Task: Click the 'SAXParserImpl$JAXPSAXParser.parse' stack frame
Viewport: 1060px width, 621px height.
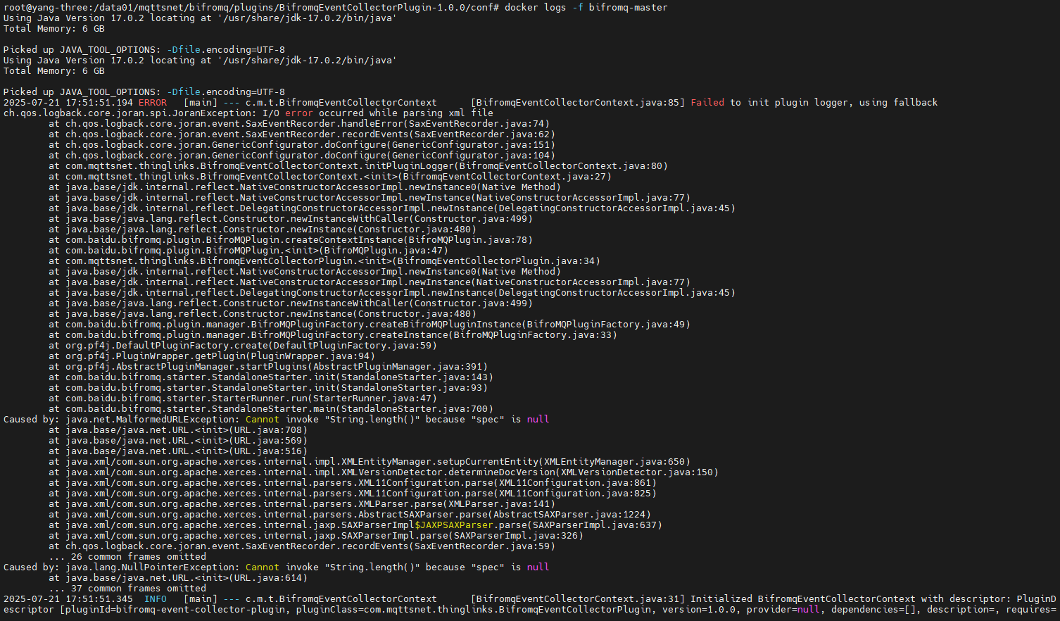Action: pyautogui.click(x=355, y=525)
